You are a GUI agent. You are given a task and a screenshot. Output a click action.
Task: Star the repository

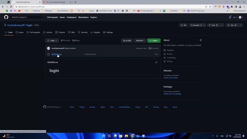point(232,25)
